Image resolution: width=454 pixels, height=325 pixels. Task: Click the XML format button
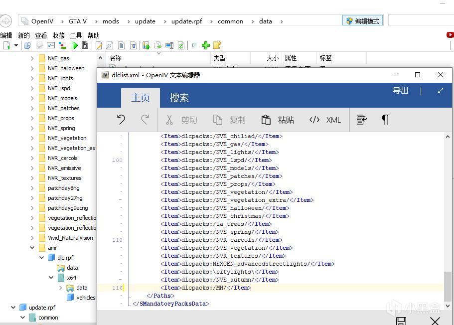(x=325, y=120)
